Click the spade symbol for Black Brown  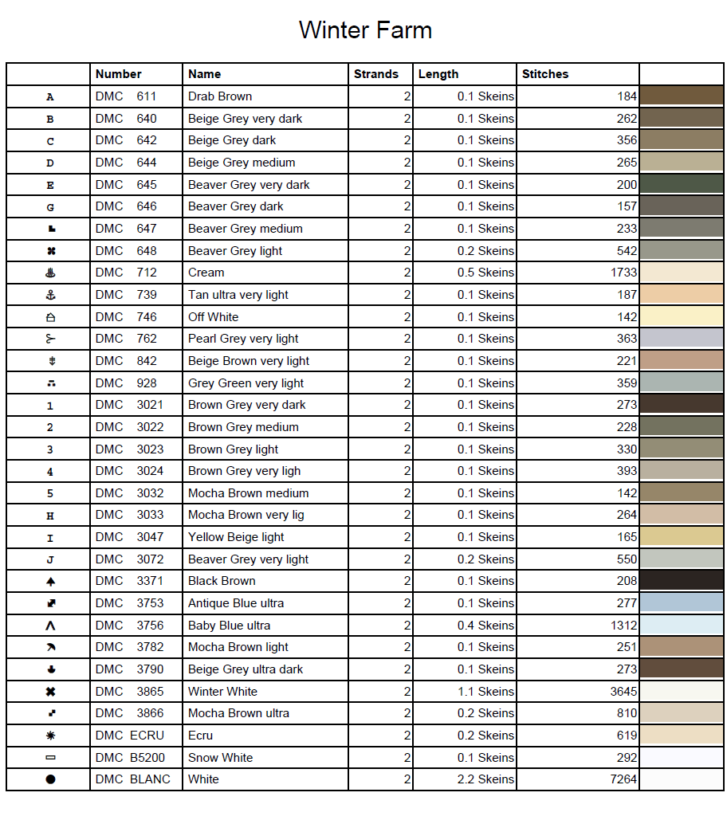[50, 581]
